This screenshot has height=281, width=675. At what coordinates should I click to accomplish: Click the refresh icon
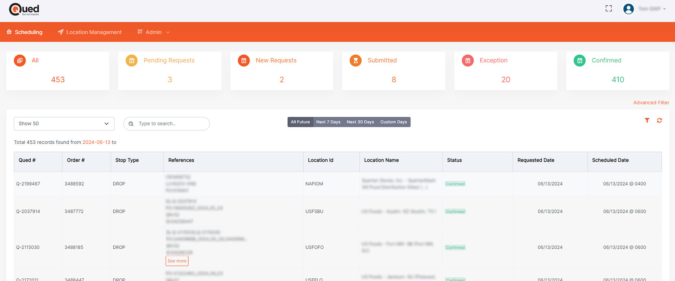(659, 120)
